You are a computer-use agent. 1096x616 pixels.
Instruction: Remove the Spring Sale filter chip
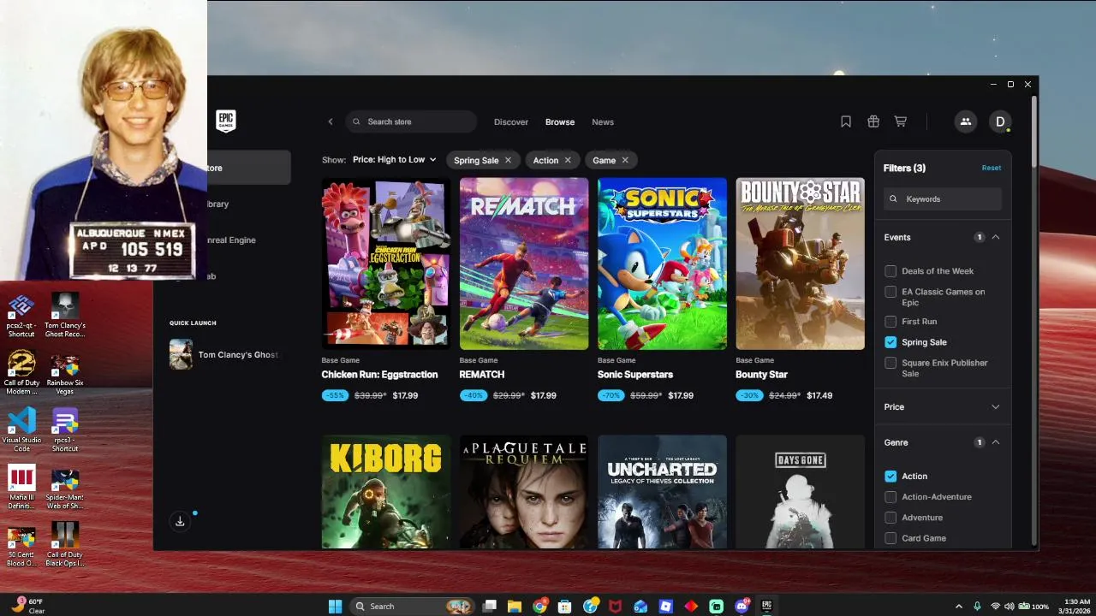[508, 160]
